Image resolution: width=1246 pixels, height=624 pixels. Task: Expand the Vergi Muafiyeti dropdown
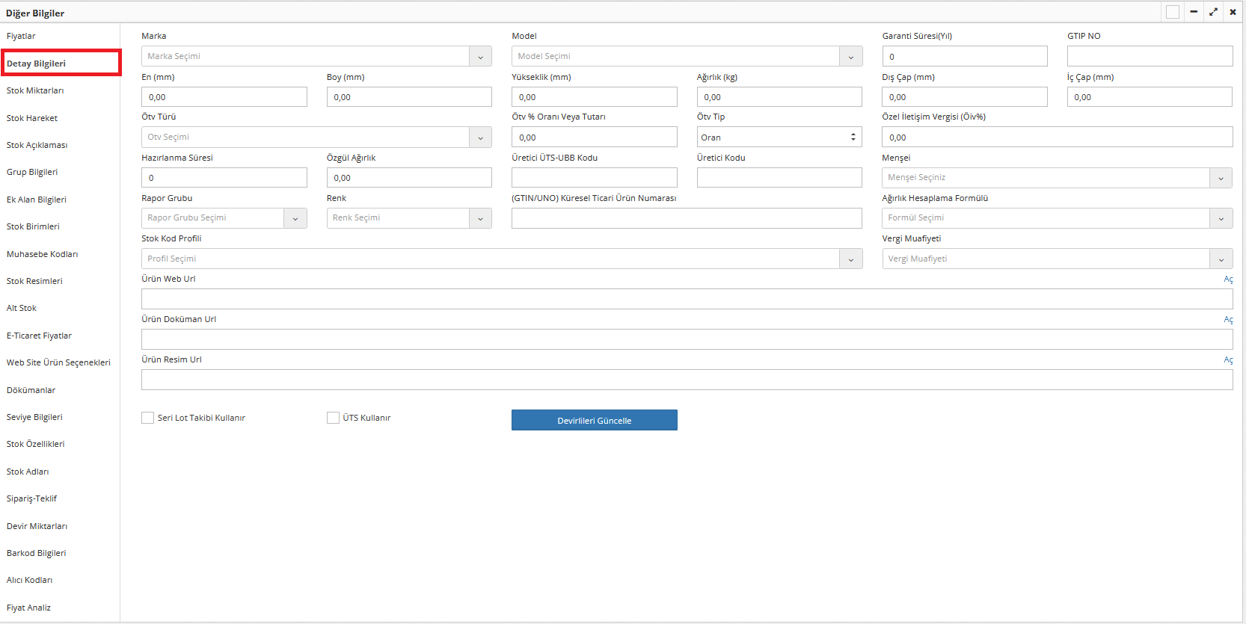tap(1221, 259)
